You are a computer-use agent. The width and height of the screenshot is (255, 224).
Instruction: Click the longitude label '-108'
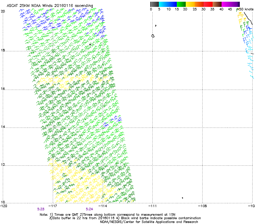click(203, 206)
